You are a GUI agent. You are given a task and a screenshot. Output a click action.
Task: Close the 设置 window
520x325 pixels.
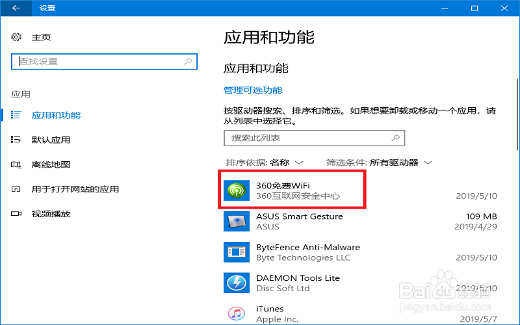click(504, 8)
